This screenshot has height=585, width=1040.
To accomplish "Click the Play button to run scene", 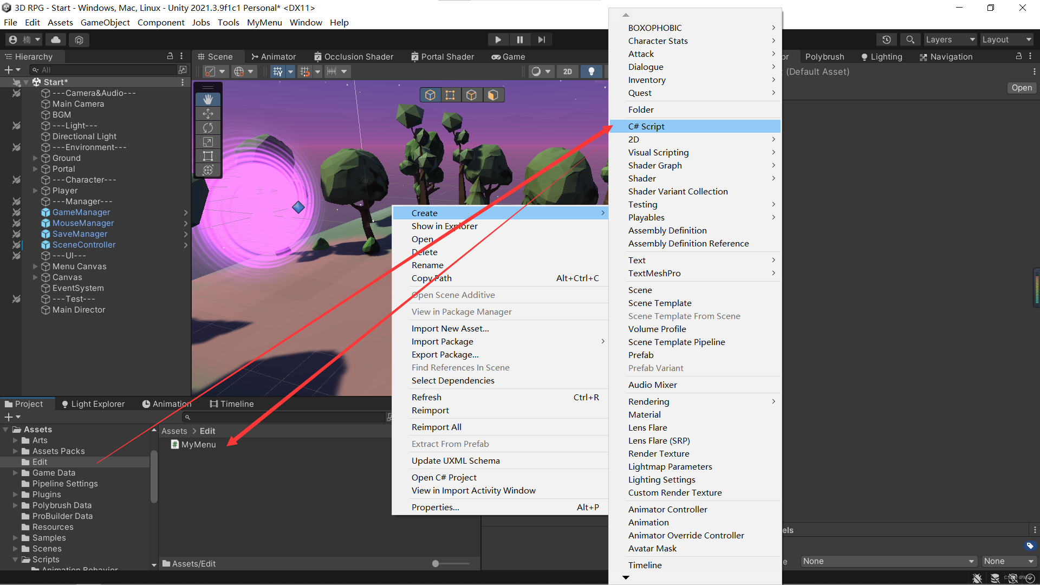I will pos(498,40).
